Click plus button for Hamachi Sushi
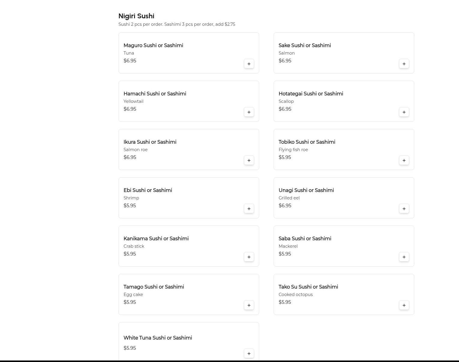459x362 pixels. pyautogui.click(x=249, y=112)
